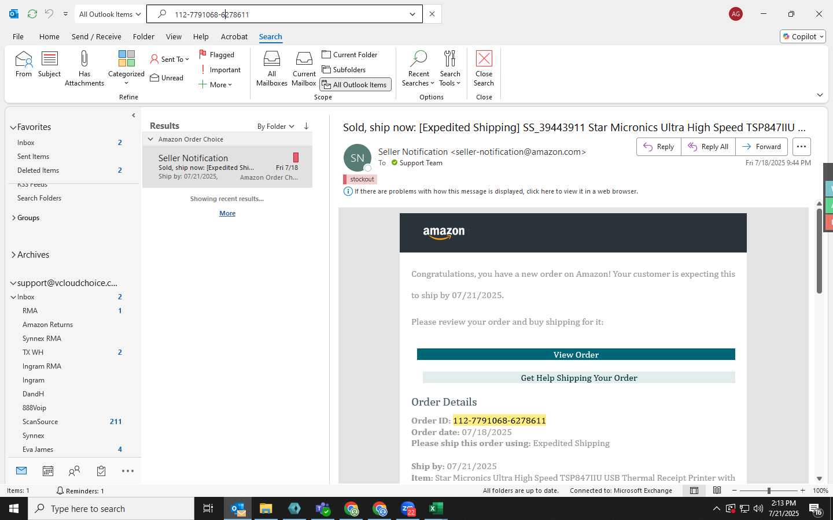Image resolution: width=833 pixels, height=520 pixels.
Task: Expand the Groups section
Action: pos(13,218)
